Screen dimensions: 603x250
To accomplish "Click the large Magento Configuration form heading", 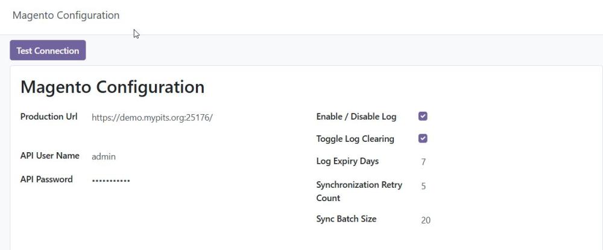I will coord(112,87).
